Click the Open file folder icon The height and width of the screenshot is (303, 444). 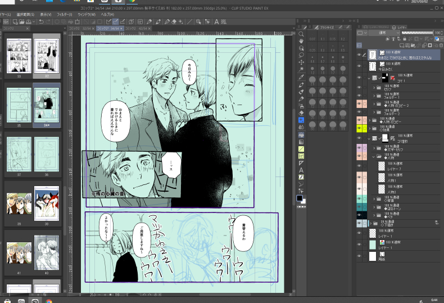pyautogui.click(x=22, y=21)
